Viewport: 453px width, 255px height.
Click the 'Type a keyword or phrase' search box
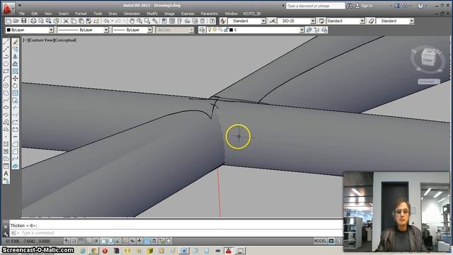[x=315, y=6]
